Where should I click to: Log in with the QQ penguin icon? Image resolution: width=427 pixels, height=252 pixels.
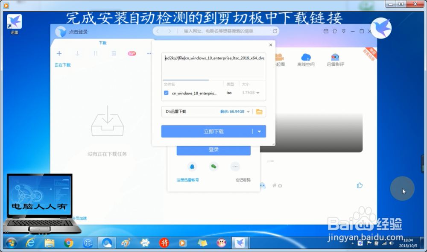(x=192, y=167)
